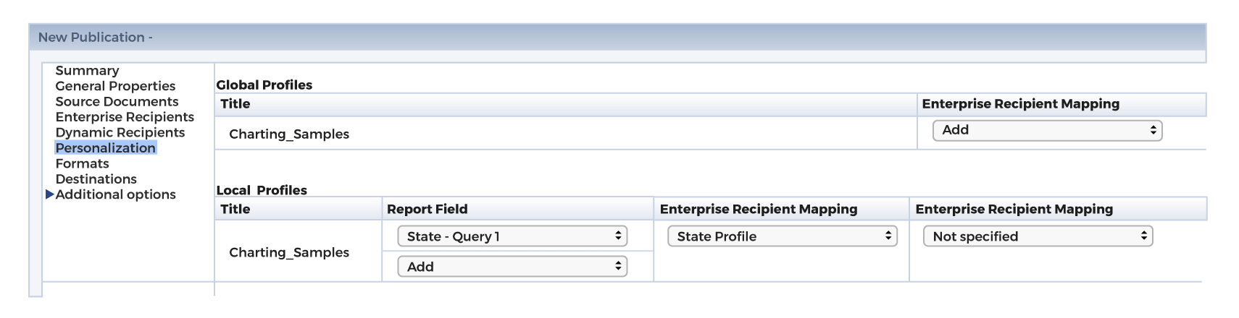Open the Not specified dropdown
This screenshot has height=318, width=1239.
[x=1038, y=236]
